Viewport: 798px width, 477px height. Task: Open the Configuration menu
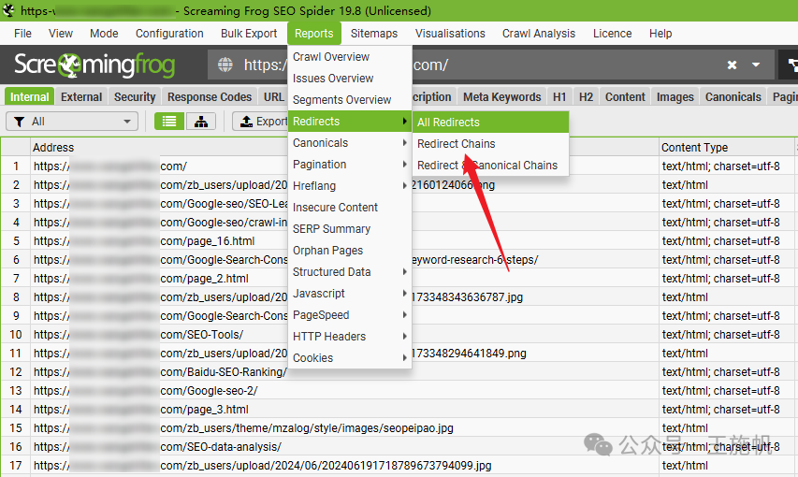point(169,33)
